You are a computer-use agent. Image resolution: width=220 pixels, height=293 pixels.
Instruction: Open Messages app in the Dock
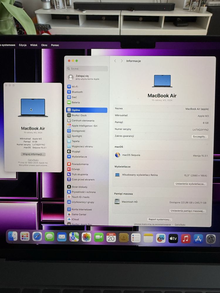pyautogui.click(x=50, y=237)
